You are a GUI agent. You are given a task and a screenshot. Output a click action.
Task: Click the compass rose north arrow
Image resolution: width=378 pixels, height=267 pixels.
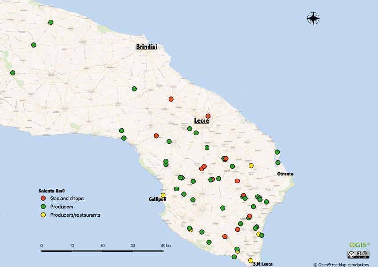pyautogui.click(x=313, y=18)
